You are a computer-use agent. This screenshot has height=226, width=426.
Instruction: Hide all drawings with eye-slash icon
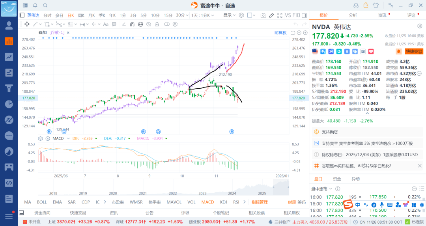pos(149,24)
